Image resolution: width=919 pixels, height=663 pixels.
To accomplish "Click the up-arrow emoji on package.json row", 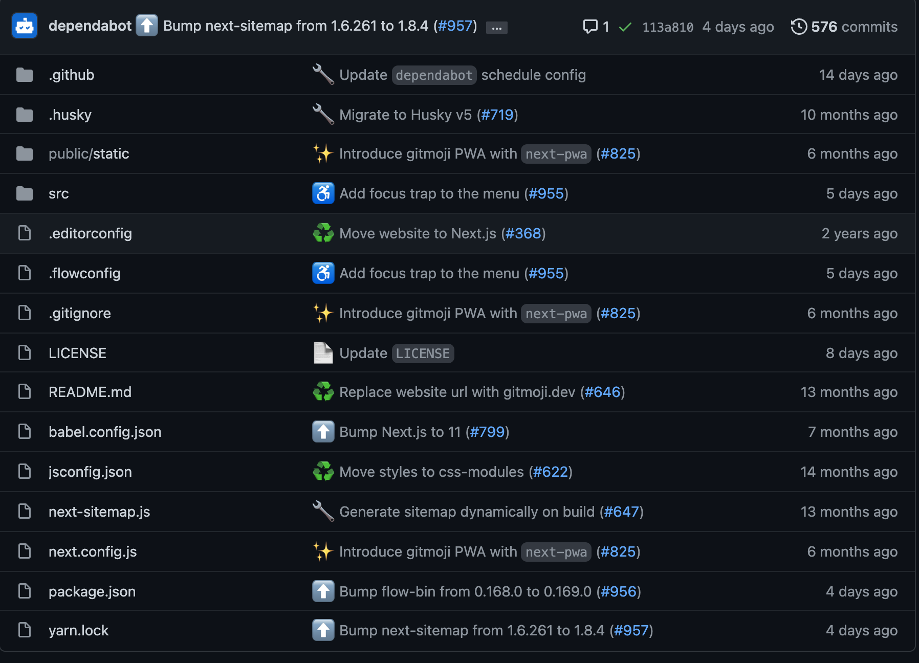I will [x=323, y=591].
